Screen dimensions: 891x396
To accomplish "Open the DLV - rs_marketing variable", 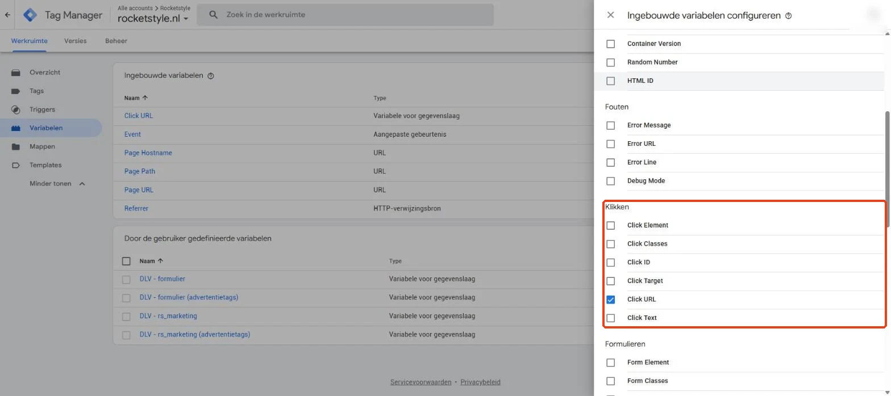I will (168, 316).
